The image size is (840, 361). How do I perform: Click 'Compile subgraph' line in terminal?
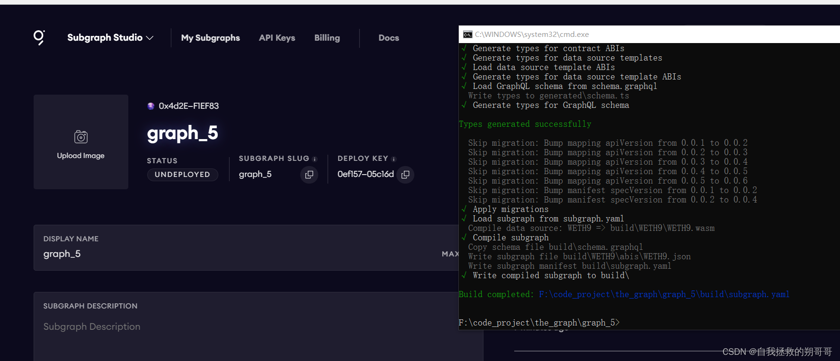click(x=510, y=238)
